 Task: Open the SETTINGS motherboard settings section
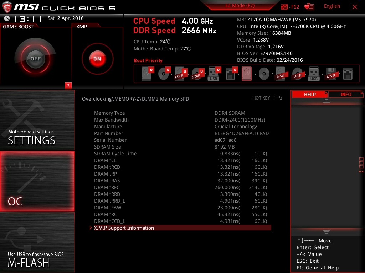[37, 120]
